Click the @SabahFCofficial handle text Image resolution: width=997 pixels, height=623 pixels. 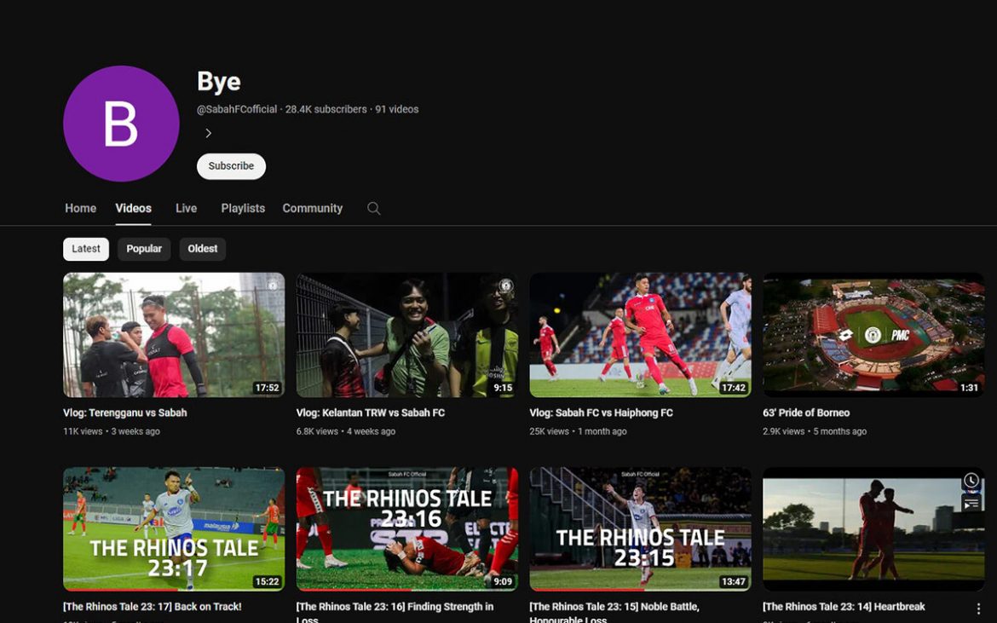pos(237,109)
